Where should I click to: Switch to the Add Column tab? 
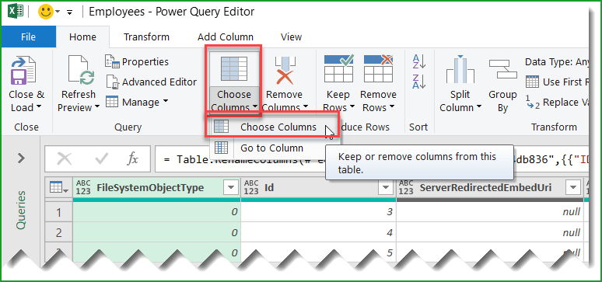(x=226, y=37)
